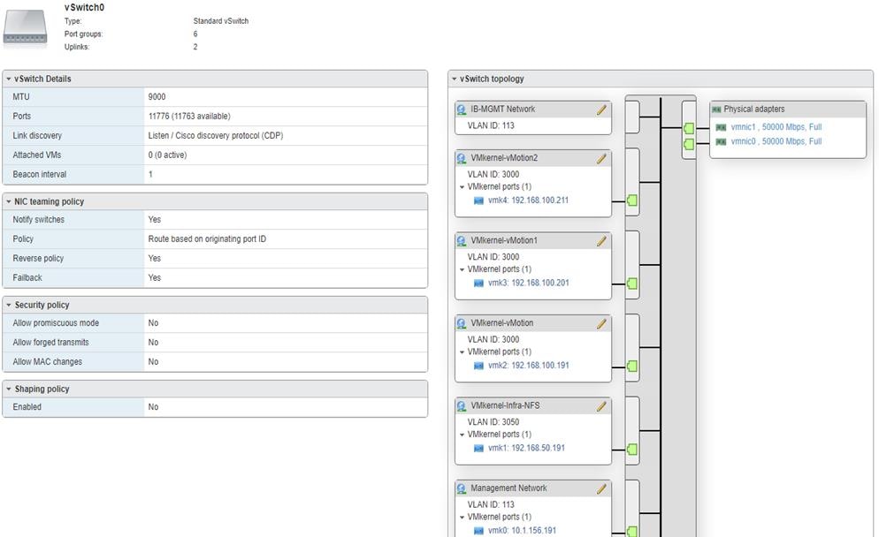Click the adapter icon beside vmnic1
Image resolution: width=879 pixels, height=537 pixels.
coord(720,126)
